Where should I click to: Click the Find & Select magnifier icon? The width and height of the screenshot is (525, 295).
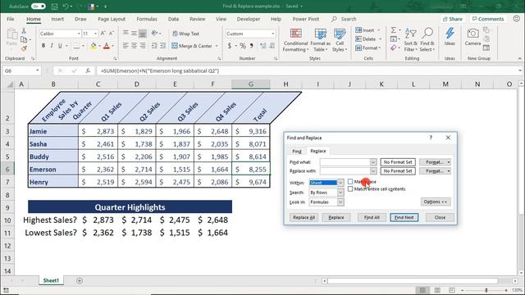pyautogui.click(x=427, y=34)
